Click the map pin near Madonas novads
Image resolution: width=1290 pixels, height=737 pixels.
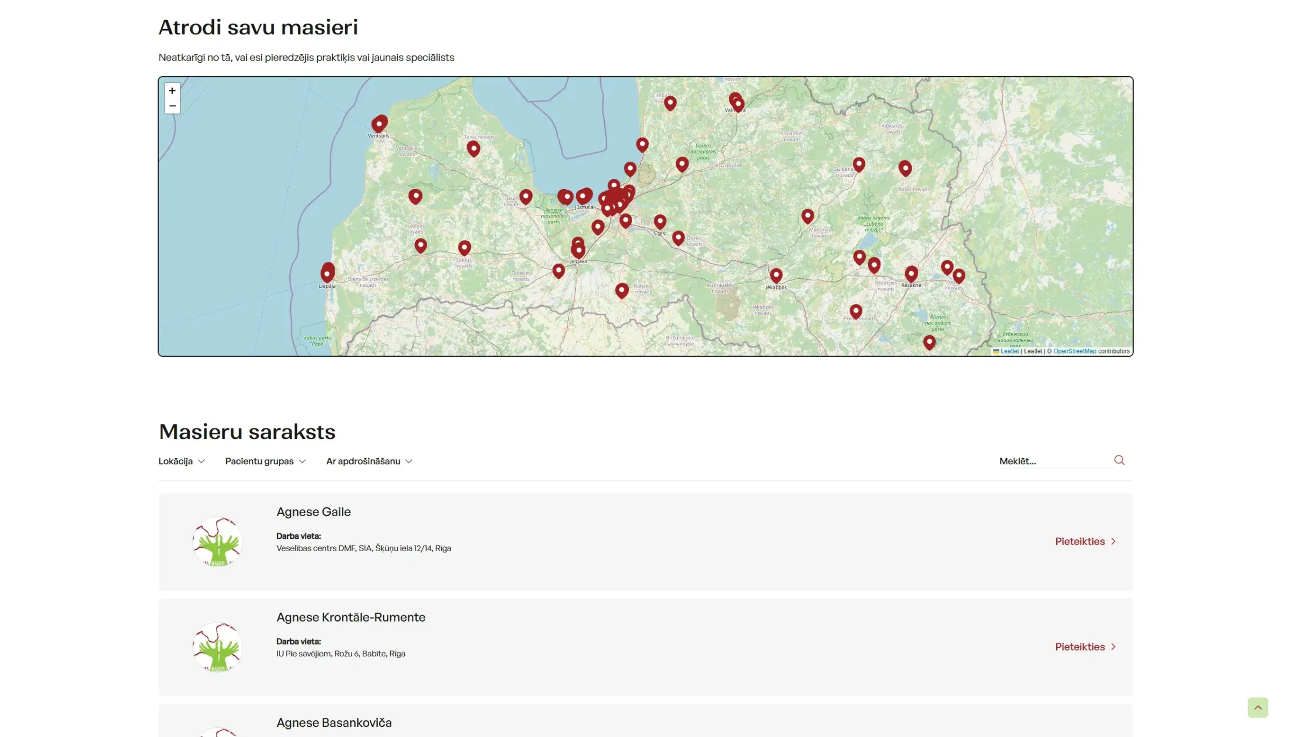click(807, 216)
